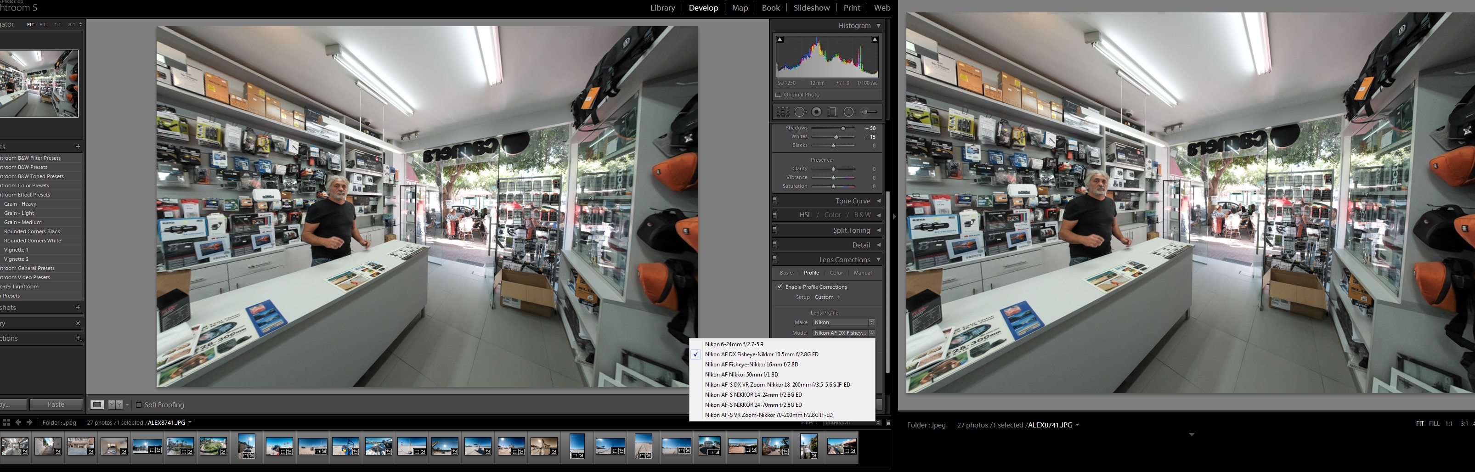Set navigator zoom to 3:1
The width and height of the screenshot is (1475, 472).
click(72, 25)
